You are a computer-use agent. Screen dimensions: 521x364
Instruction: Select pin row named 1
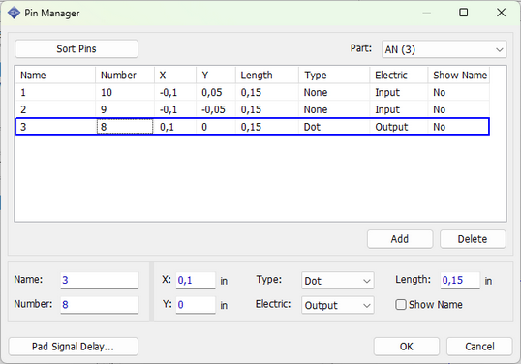tap(253, 92)
